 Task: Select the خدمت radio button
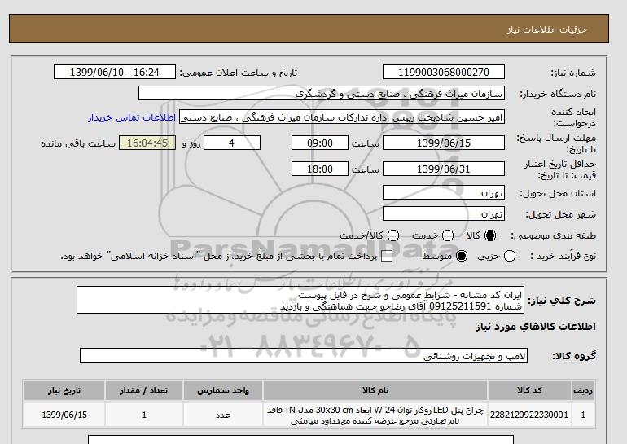(x=448, y=235)
